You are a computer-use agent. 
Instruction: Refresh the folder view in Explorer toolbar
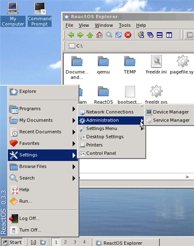(x=119, y=35)
